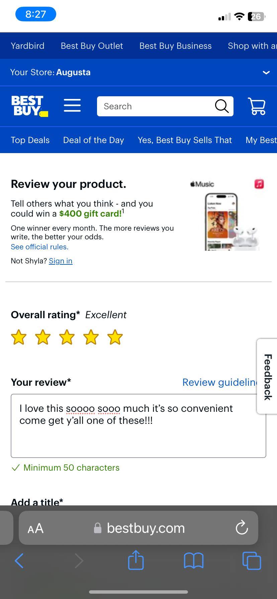Image resolution: width=277 pixels, height=599 pixels.
Task: Open the shopping cart
Action: pos(257,106)
